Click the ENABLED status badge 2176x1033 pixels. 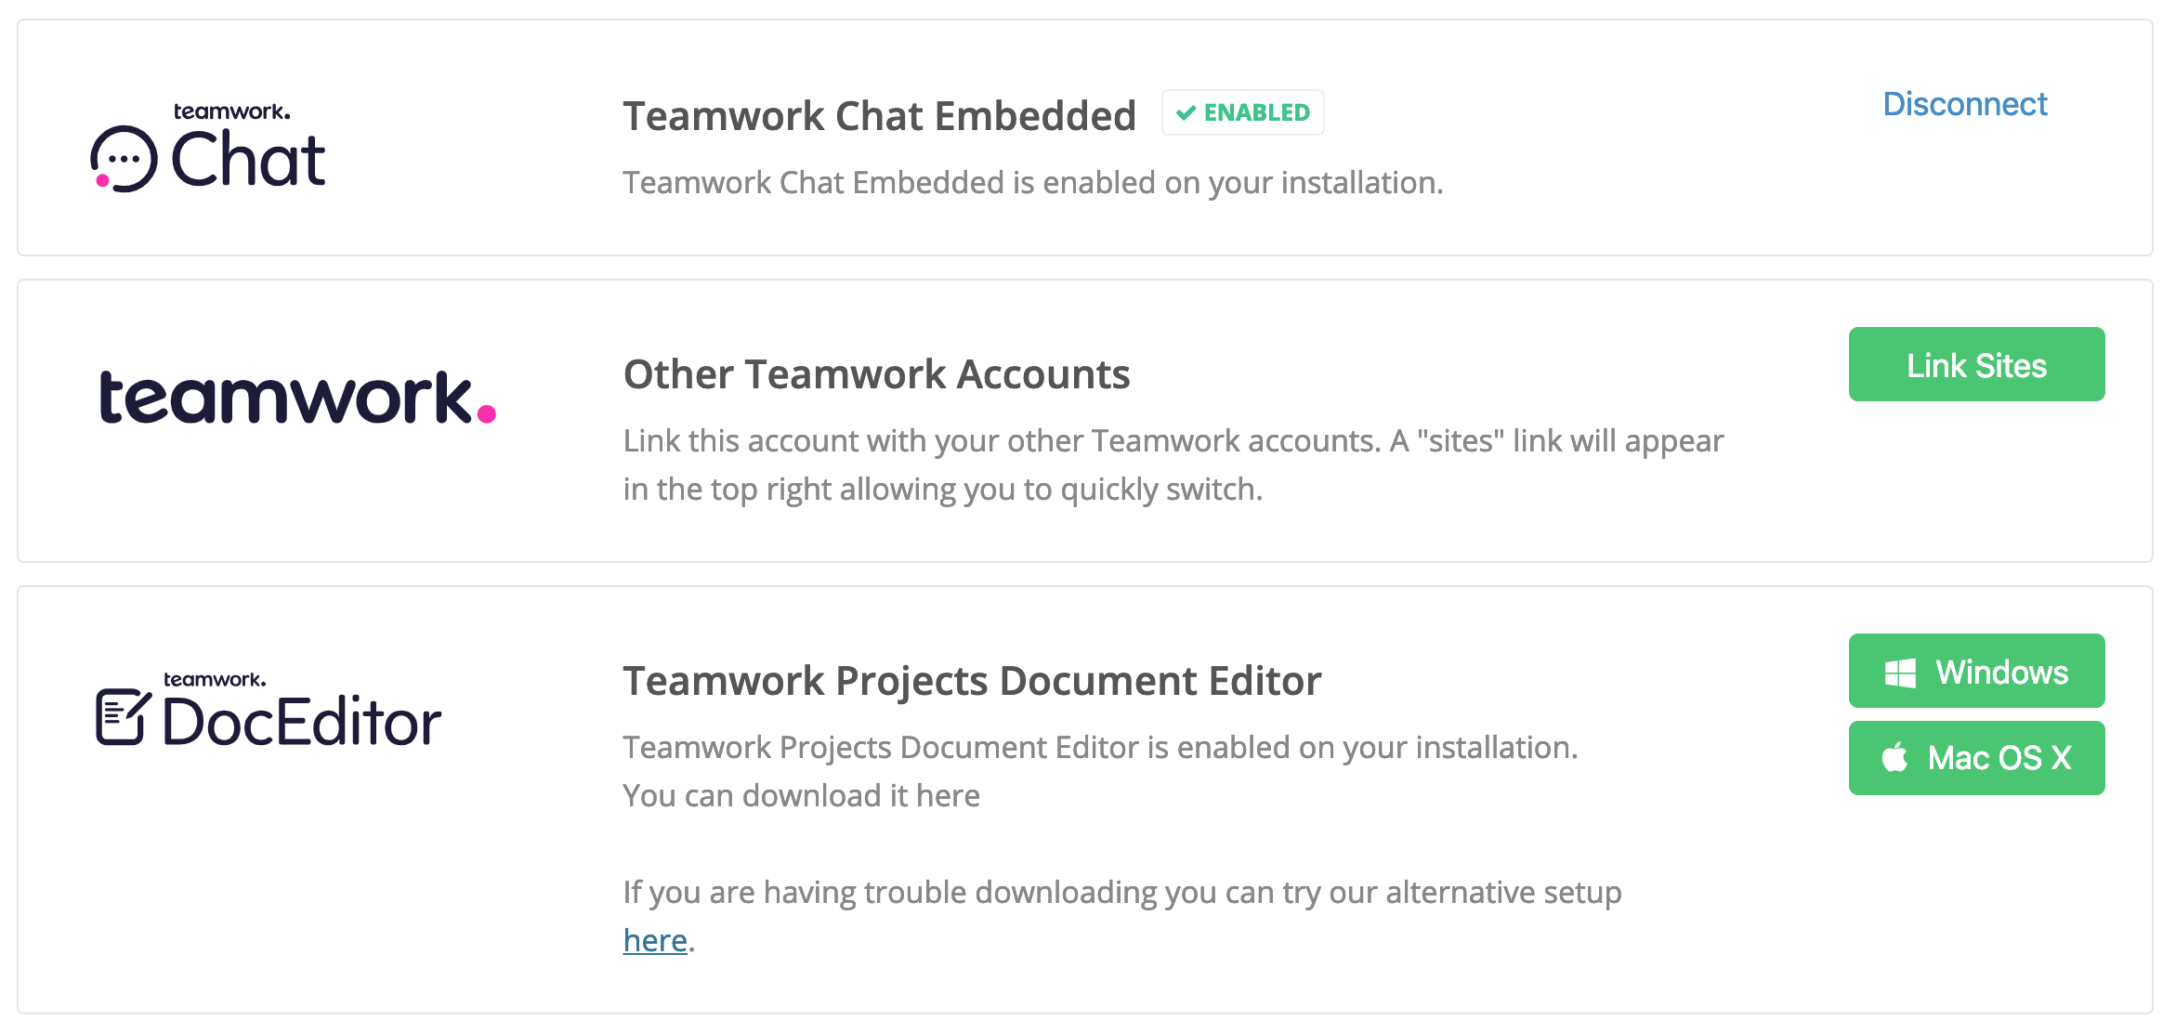click(1243, 112)
